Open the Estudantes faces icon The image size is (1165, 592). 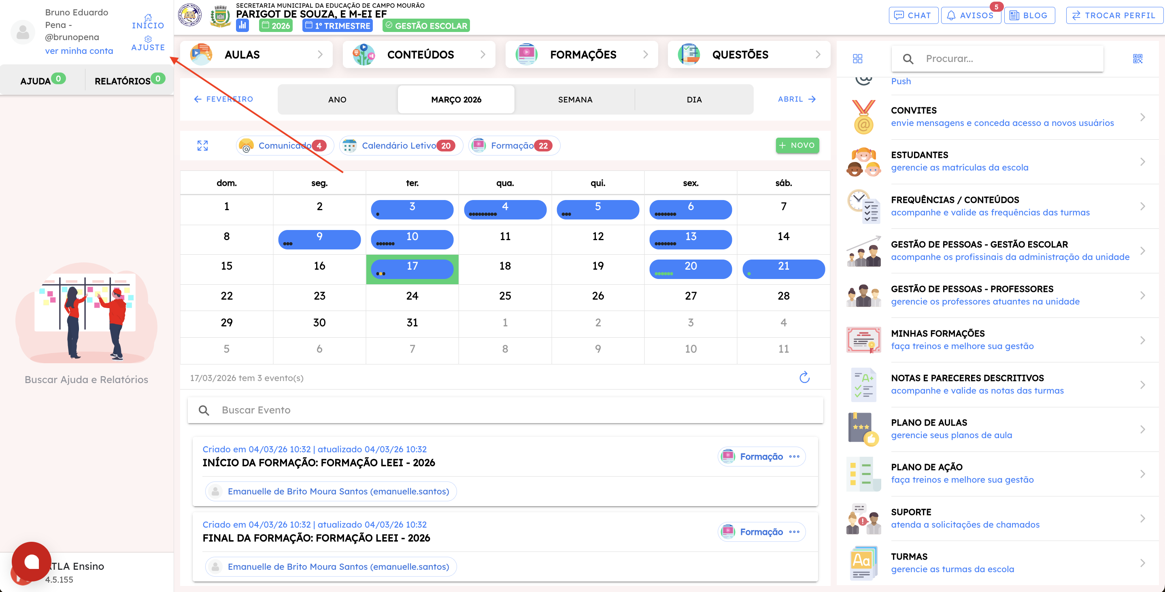click(863, 162)
